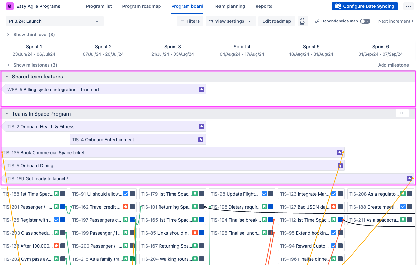This screenshot has height=265, width=417.
Task: Click the hand pan tool icon
Action: 303,21
